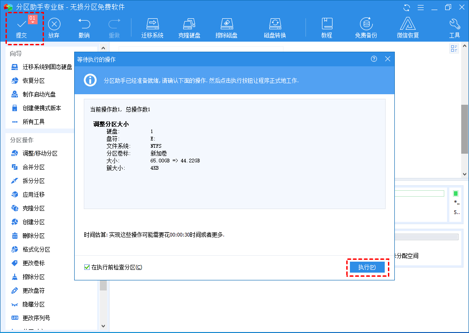Select 调整/移动分区 operation
Viewport: 469px width, 333px height.
(34, 154)
